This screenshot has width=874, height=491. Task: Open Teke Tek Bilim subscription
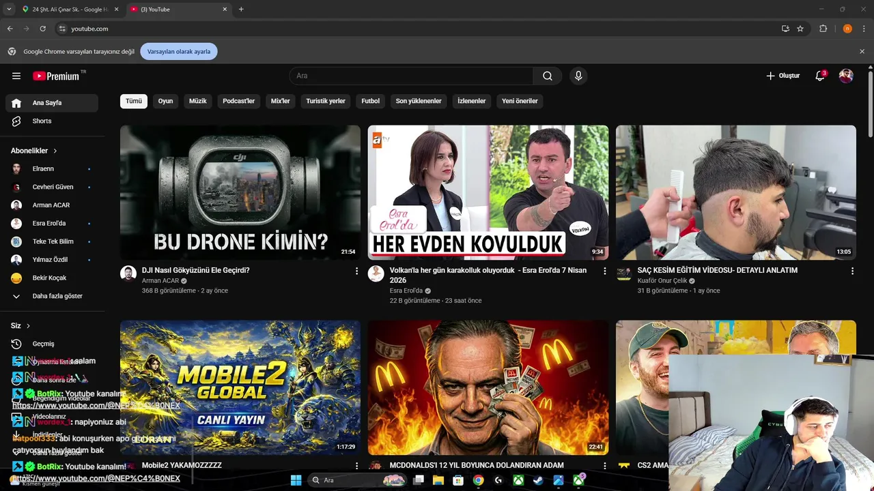coord(52,241)
